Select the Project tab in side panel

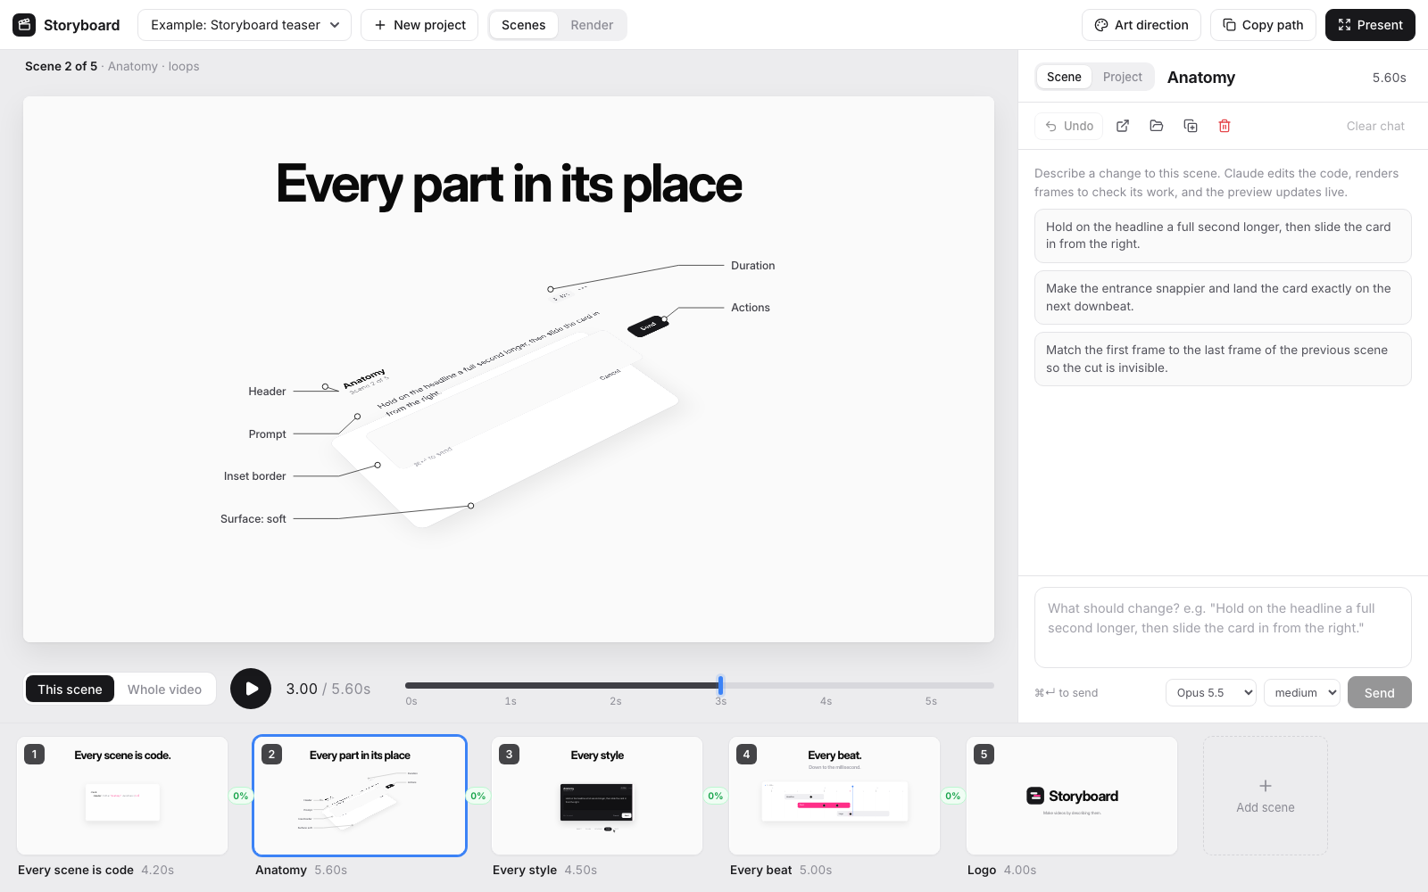1122,77
